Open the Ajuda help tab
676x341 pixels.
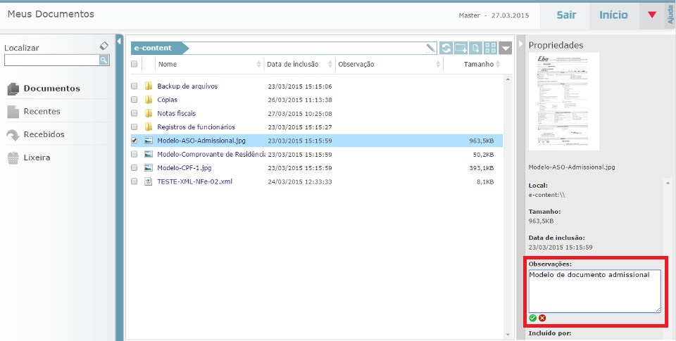670,15
